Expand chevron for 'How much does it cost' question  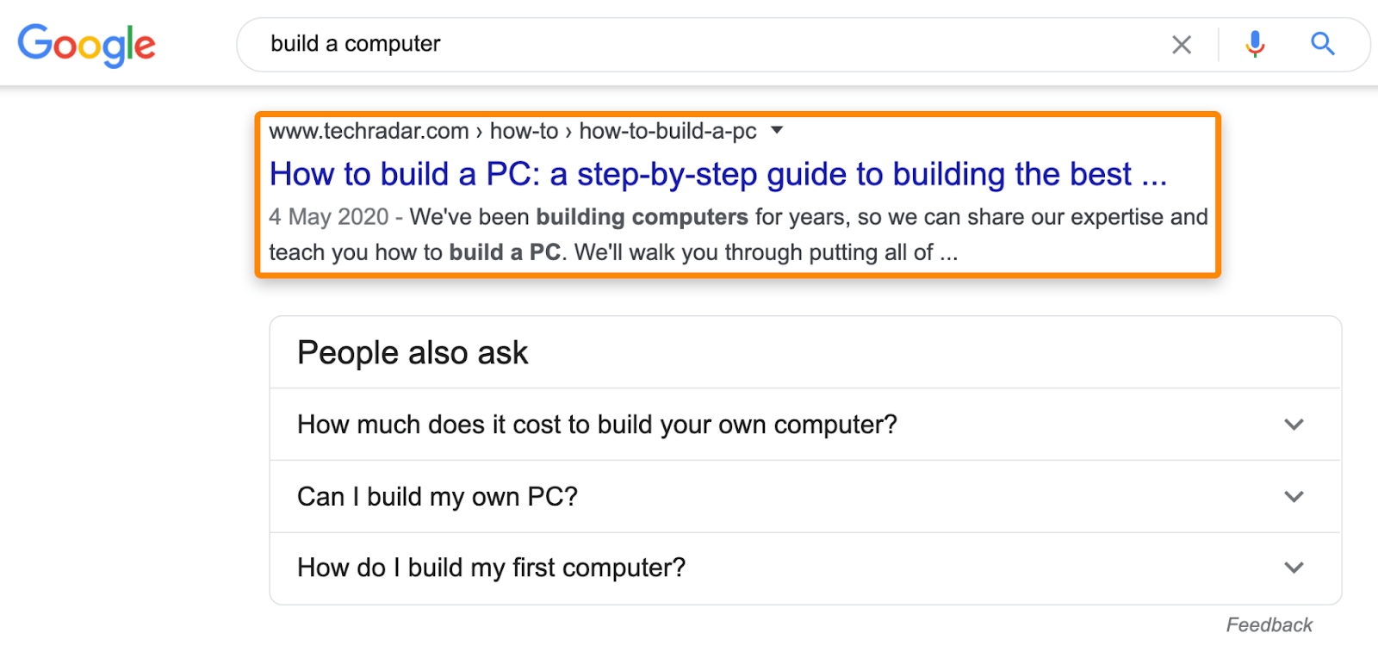pyautogui.click(x=1294, y=425)
